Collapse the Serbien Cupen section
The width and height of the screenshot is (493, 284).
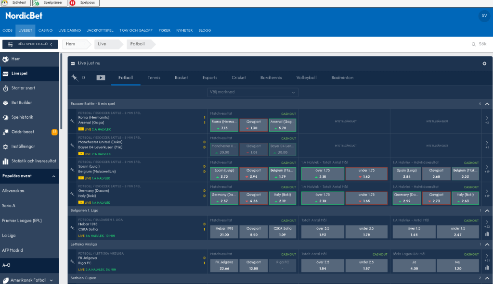point(487,278)
